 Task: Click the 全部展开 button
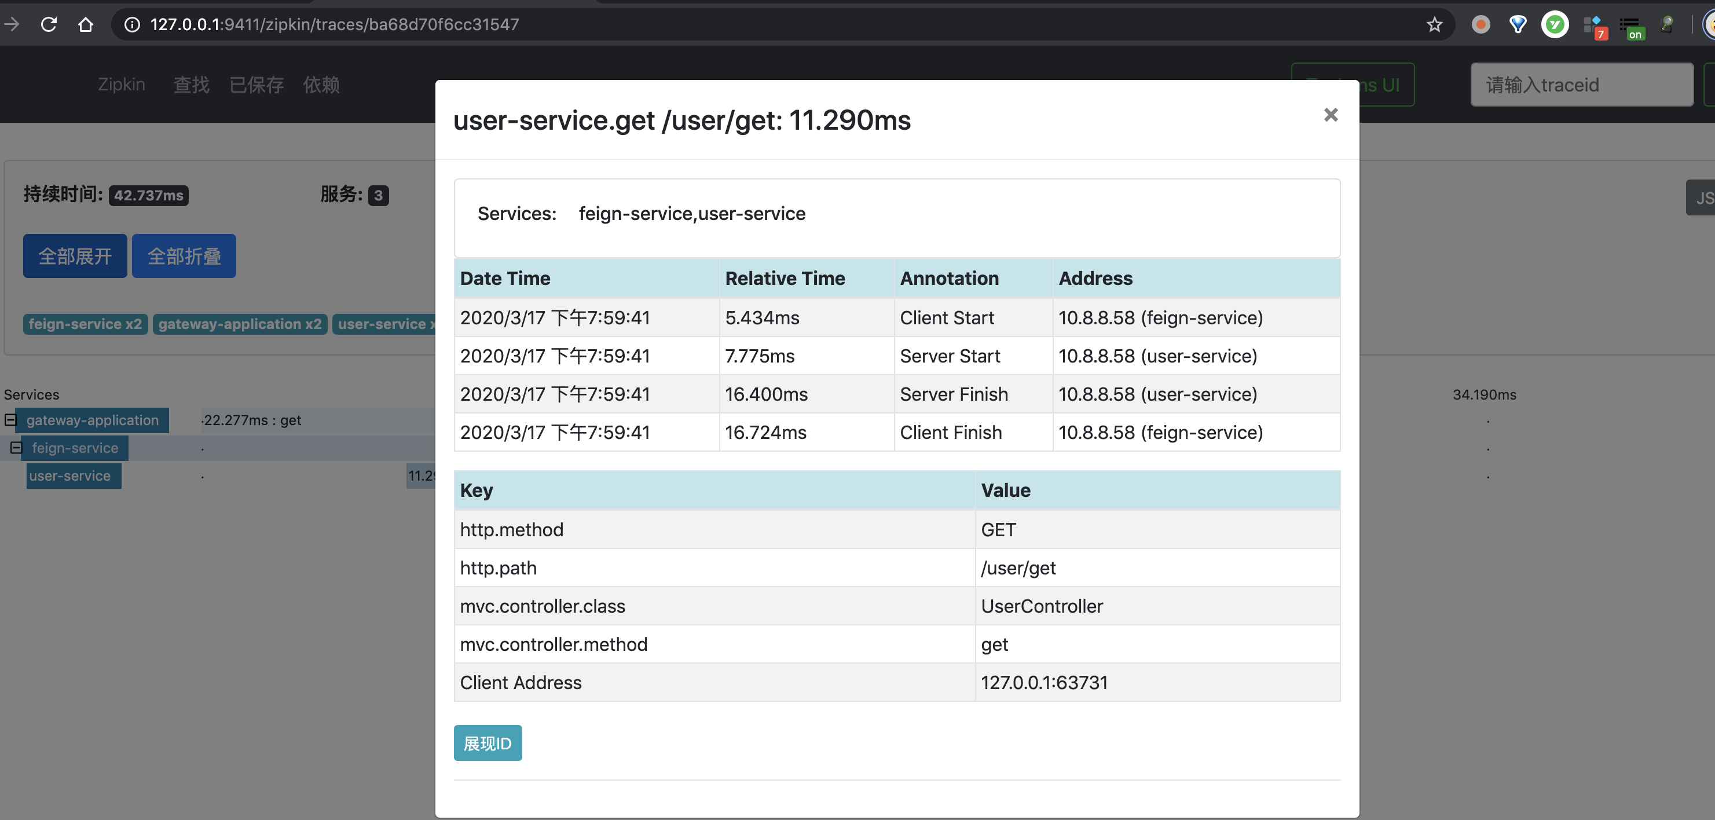pyautogui.click(x=75, y=256)
